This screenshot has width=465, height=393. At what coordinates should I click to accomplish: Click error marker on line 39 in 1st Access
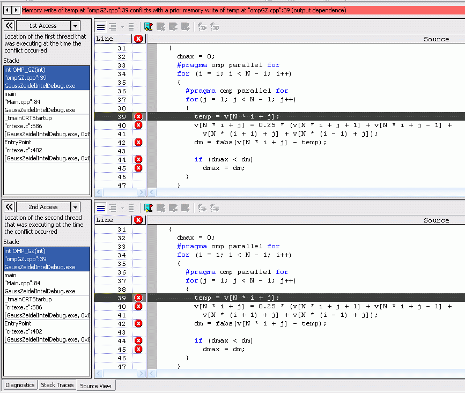(138, 116)
